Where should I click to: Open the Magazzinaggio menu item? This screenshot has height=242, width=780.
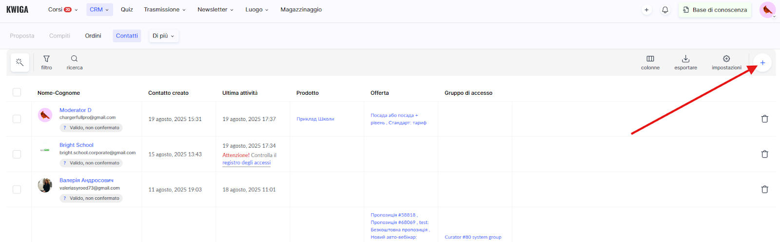(x=301, y=10)
